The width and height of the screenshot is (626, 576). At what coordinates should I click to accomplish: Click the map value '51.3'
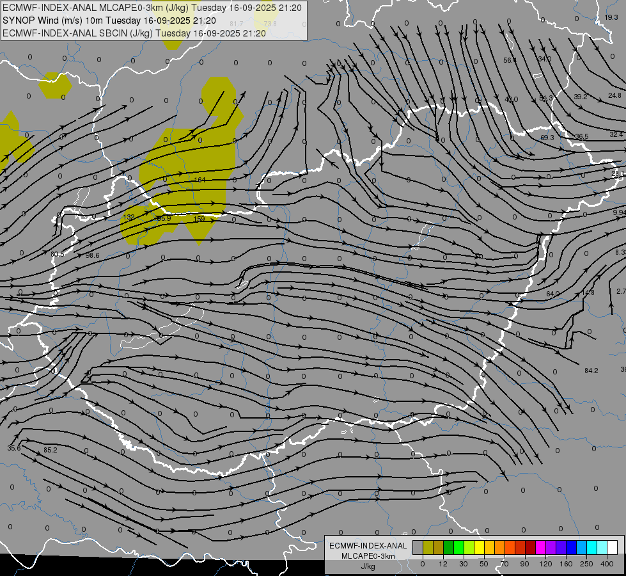(546, 99)
